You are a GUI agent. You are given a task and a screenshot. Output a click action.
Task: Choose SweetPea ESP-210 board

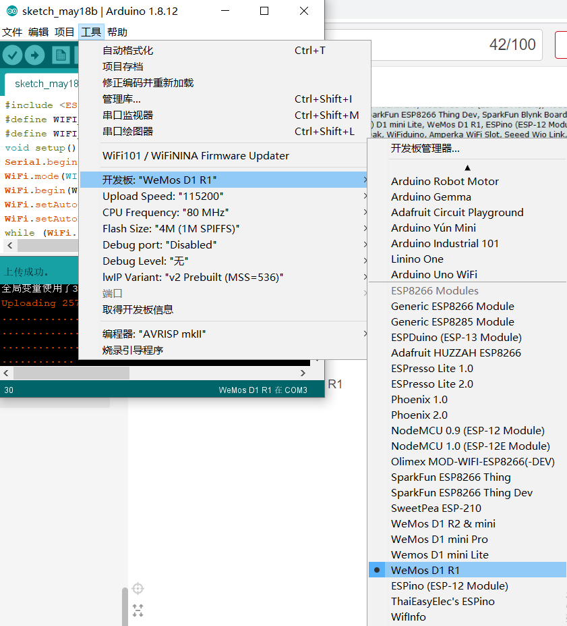tap(467, 508)
